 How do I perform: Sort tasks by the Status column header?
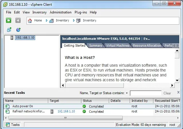point(95,101)
